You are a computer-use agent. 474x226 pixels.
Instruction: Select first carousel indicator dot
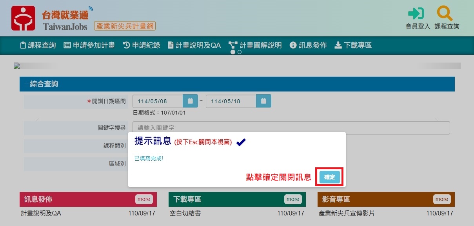click(233, 52)
